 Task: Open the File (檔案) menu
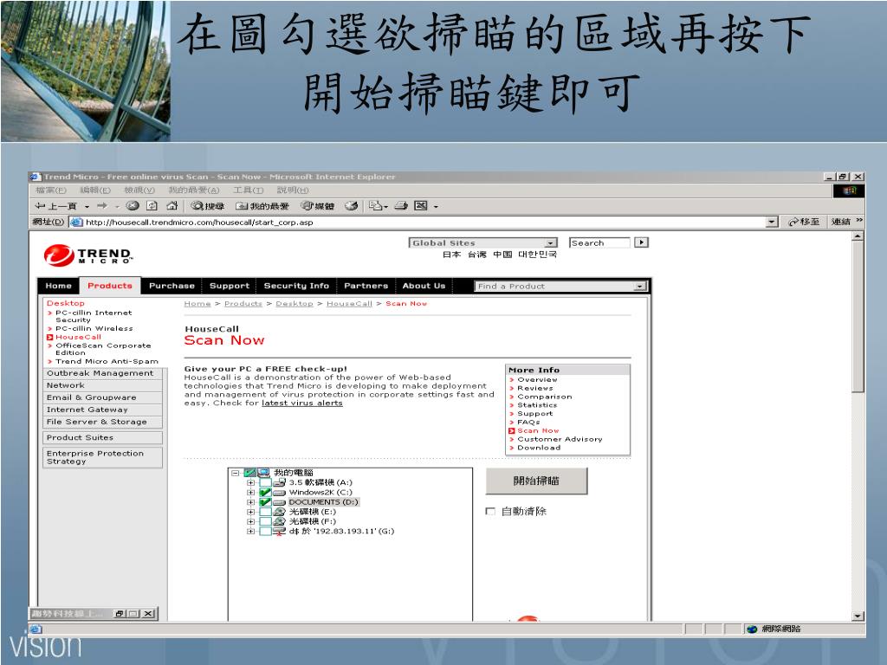coord(50,190)
